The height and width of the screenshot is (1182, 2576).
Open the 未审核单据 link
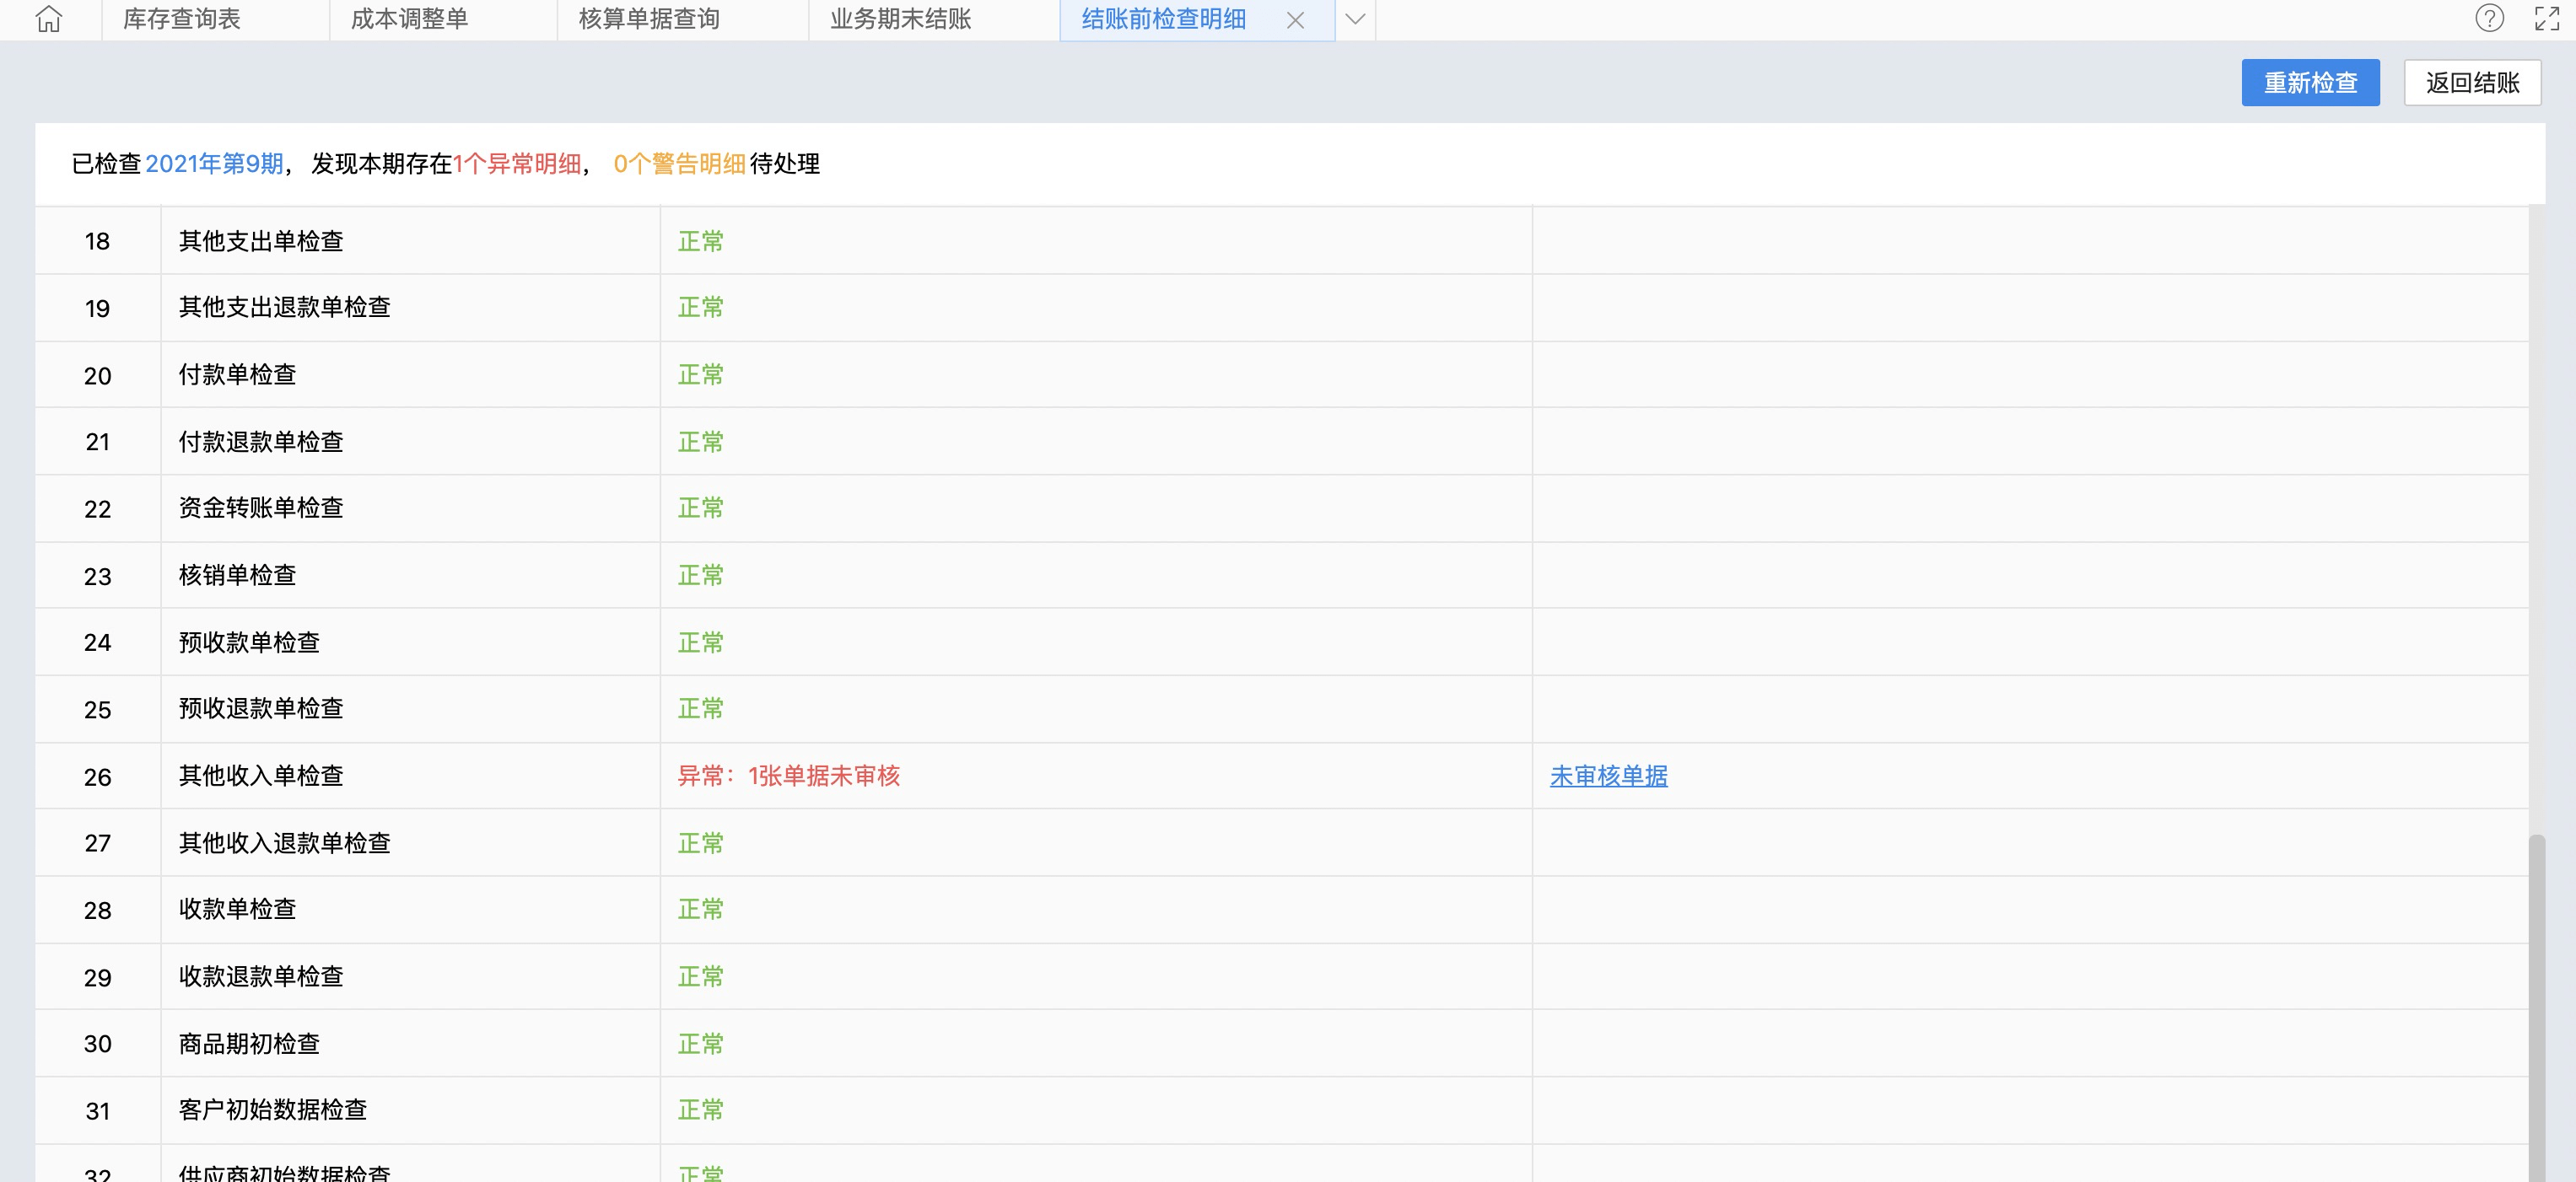point(1608,776)
